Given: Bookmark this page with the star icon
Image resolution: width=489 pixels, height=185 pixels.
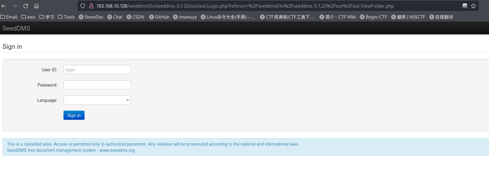Looking at the screenshot, I should [x=473, y=6].
